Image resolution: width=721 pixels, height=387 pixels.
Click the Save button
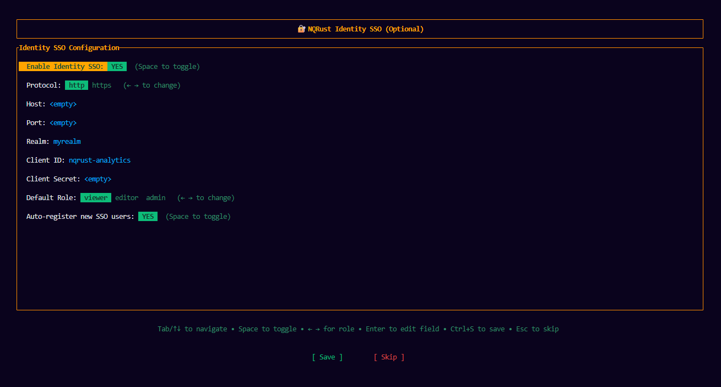click(x=327, y=357)
